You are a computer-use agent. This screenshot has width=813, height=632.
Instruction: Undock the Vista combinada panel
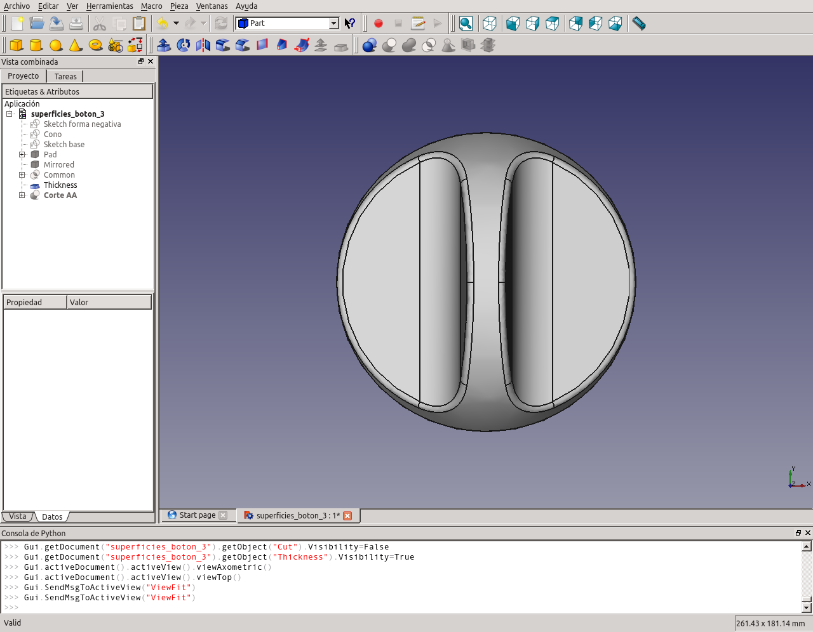point(141,62)
